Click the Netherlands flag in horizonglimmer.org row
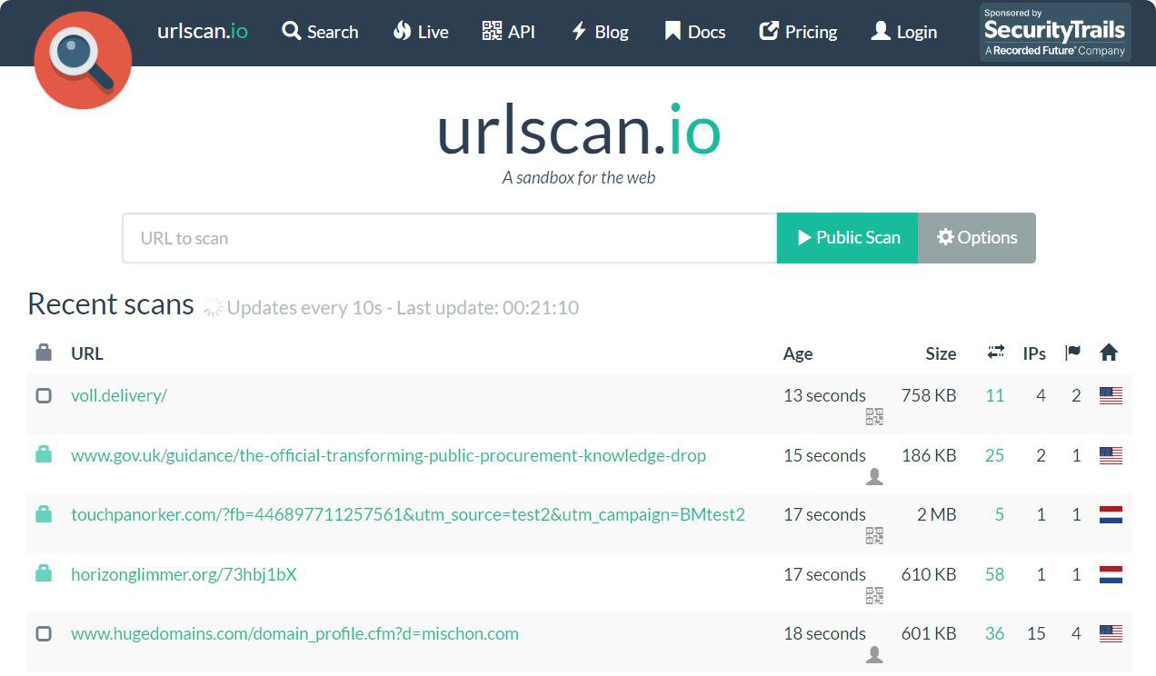This screenshot has width=1156, height=676. (x=1111, y=574)
